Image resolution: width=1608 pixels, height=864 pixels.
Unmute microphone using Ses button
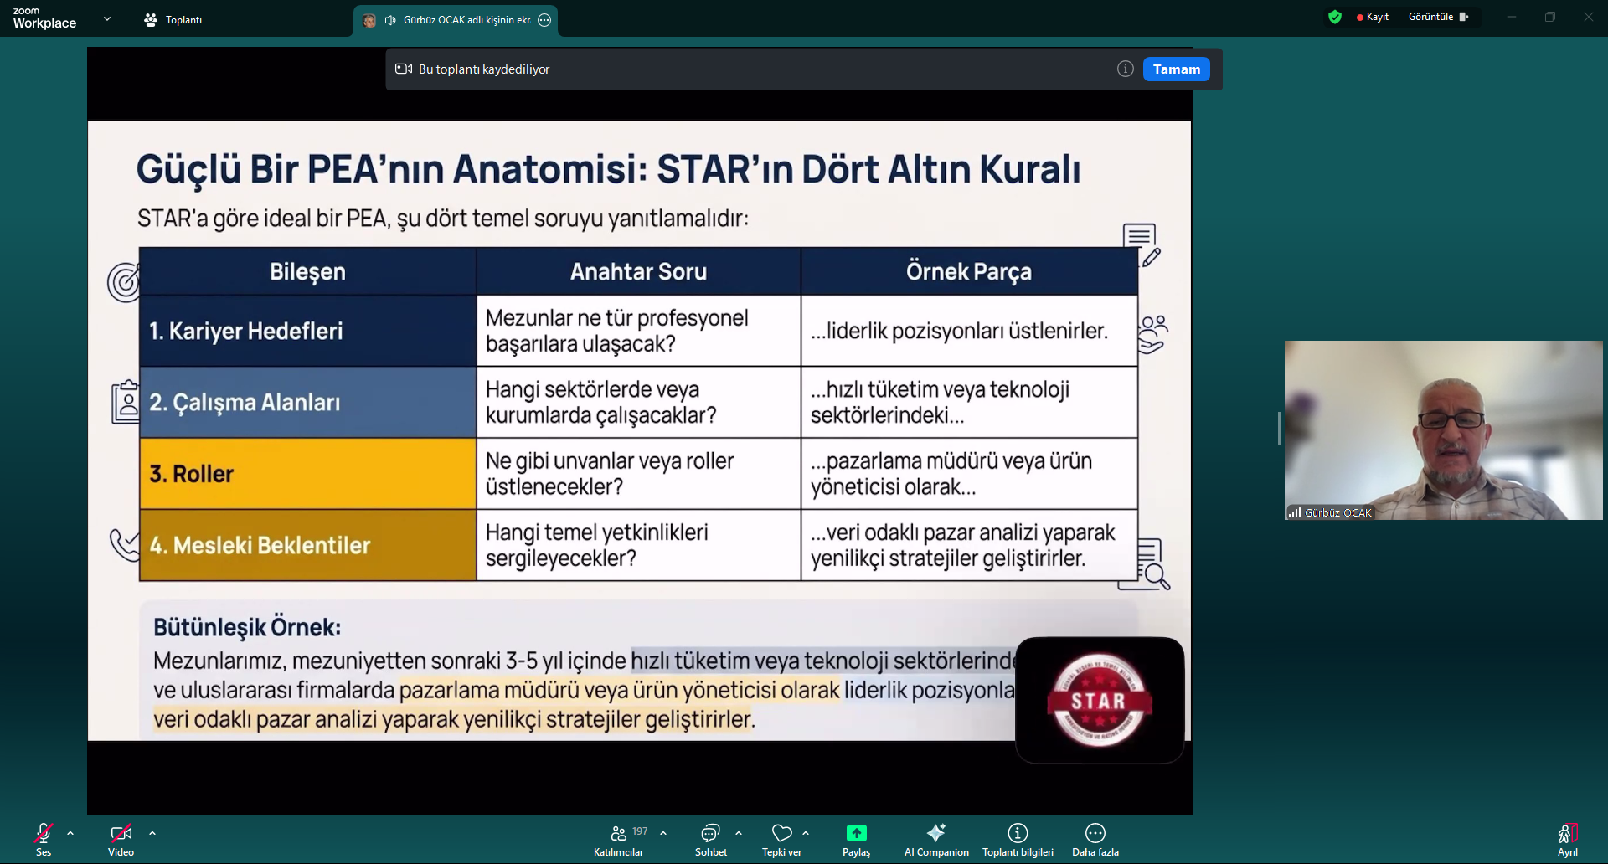click(x=44, y=840)
